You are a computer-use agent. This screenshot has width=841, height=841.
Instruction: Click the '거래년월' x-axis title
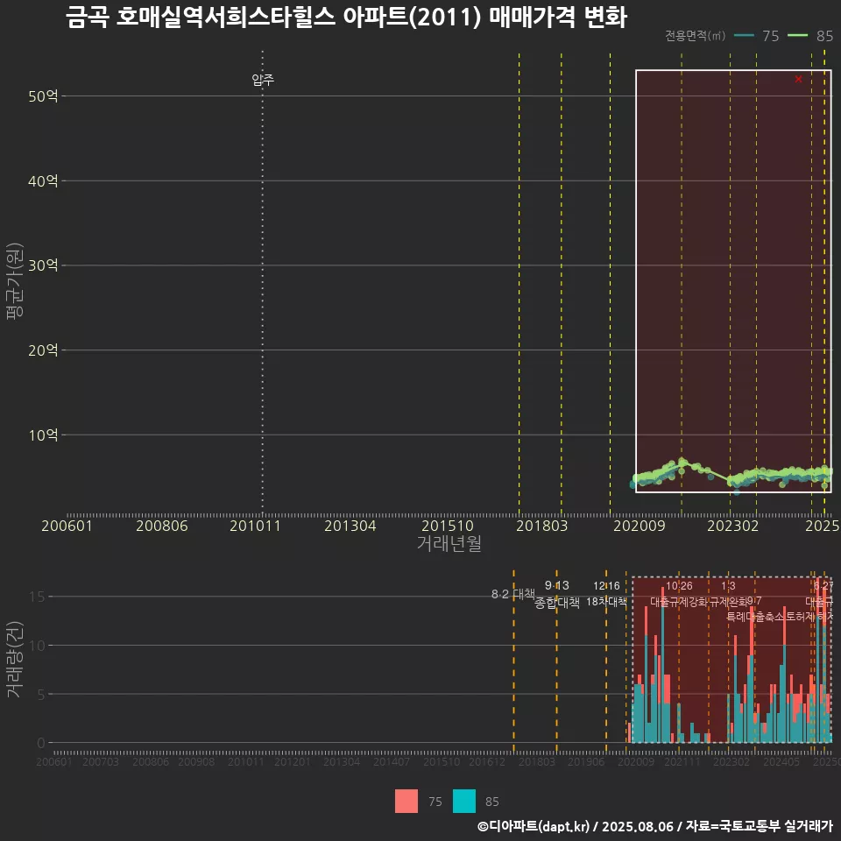tap(449, 543)
